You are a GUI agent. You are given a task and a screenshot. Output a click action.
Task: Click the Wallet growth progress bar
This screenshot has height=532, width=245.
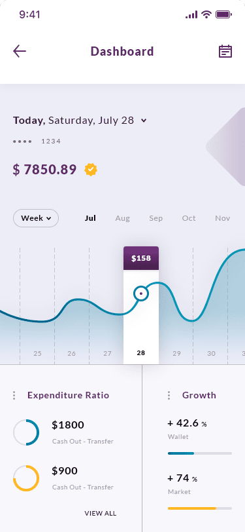tap(200, 453)
